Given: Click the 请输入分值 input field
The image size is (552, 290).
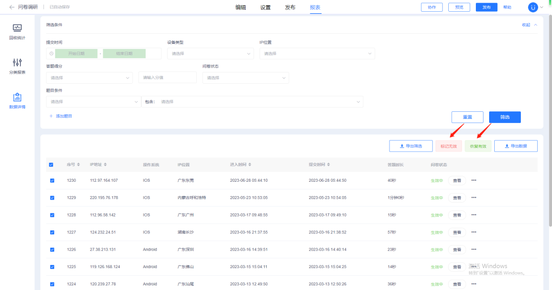Looking at the screenshot, I should [168, 78].
